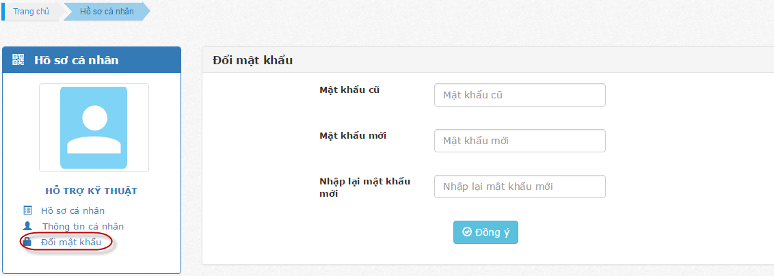The height and width of the screenshot is (276, 774).
Task: Select the circled Đổi mật khẩu sidebar link
Action: pyautogui.click(x=71, y=242)
